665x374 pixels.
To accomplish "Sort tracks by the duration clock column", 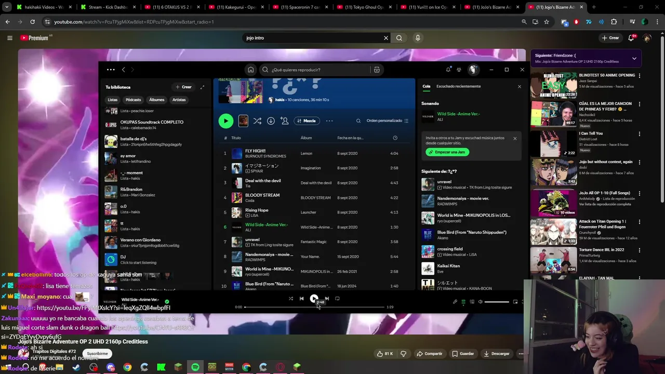I will click(395, 138).
